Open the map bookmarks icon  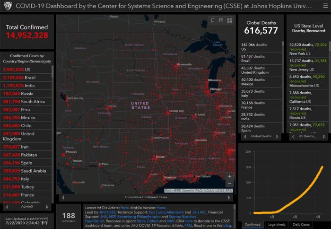[213, 20]
